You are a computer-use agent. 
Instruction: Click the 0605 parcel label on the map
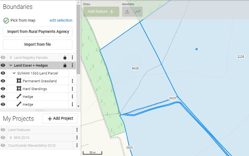tap(130, 147)
